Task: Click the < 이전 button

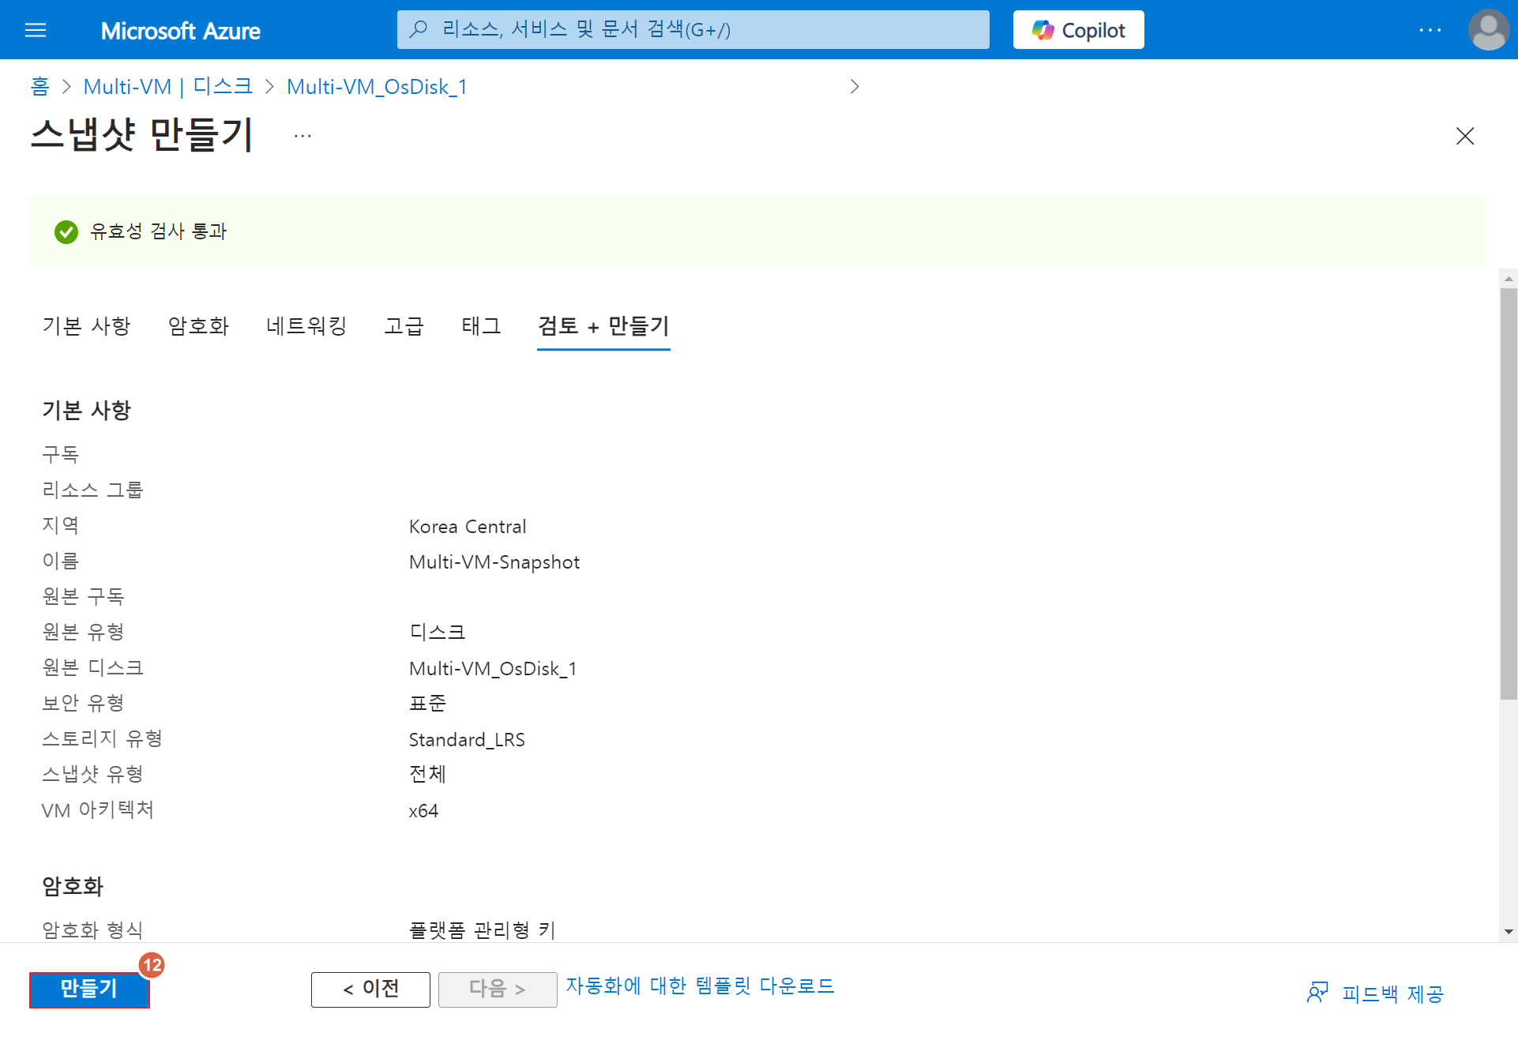Action: (370, 989)
